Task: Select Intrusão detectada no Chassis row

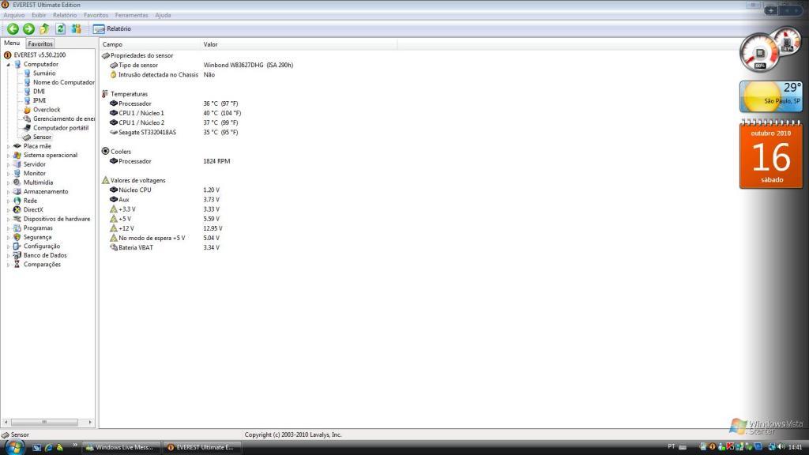Action: click(162, 75)
